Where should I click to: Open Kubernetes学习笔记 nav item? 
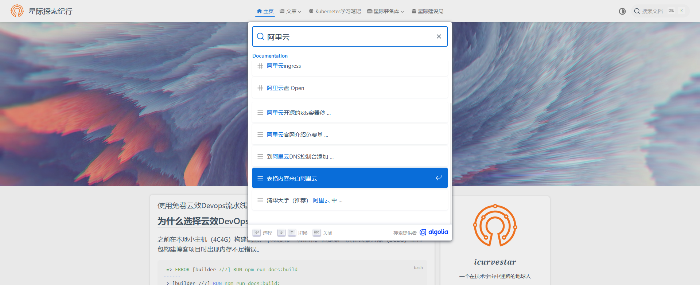coord(335,11)
